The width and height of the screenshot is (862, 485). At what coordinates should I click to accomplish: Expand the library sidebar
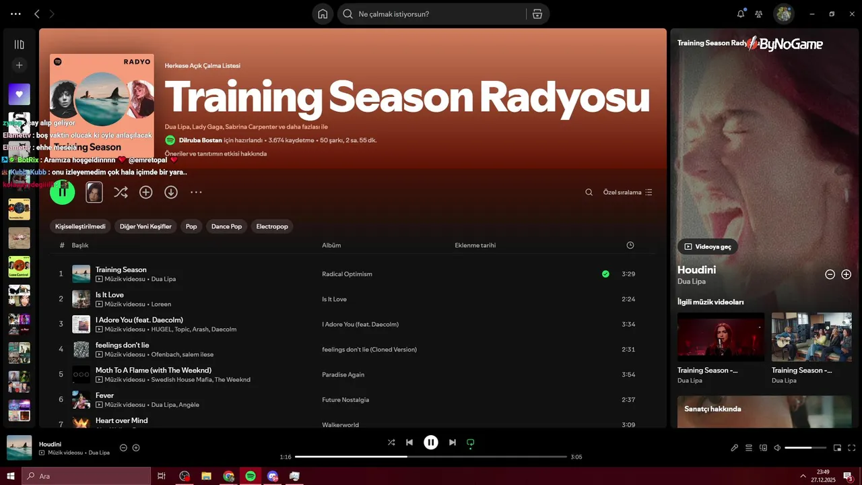pos(19,44)
